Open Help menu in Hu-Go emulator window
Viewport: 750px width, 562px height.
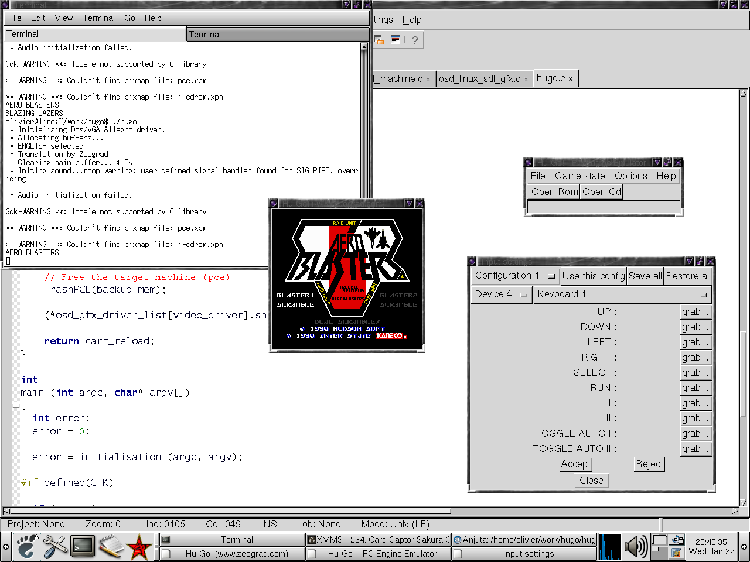point(666,176)
